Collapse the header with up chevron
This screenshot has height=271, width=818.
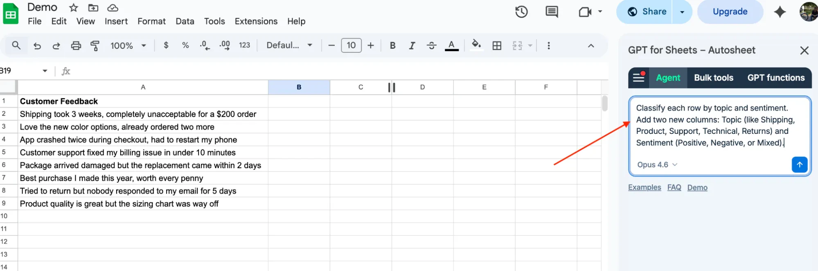coord(591,45)
